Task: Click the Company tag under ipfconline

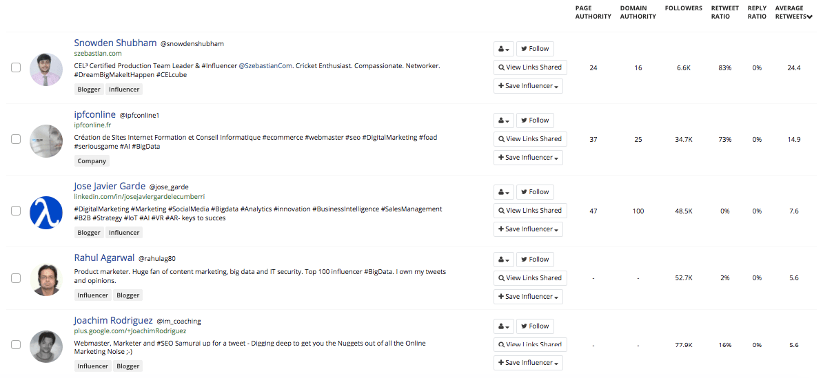Action: (x=92, y=161)
